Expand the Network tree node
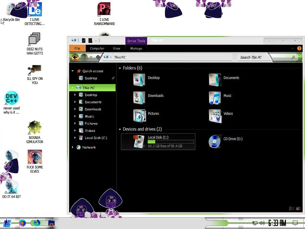Screen dimensions: 305x229 pyautogui.click(x=73, y=147)
